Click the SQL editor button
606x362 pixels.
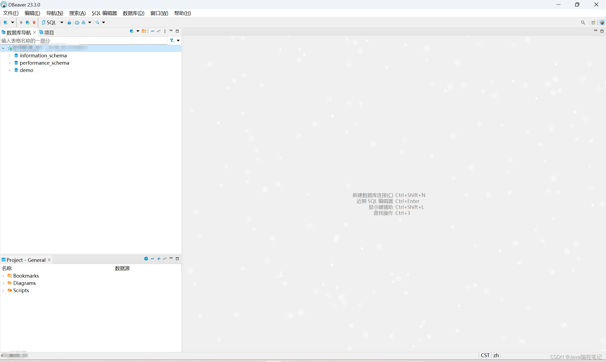click(x=49, y=22)
